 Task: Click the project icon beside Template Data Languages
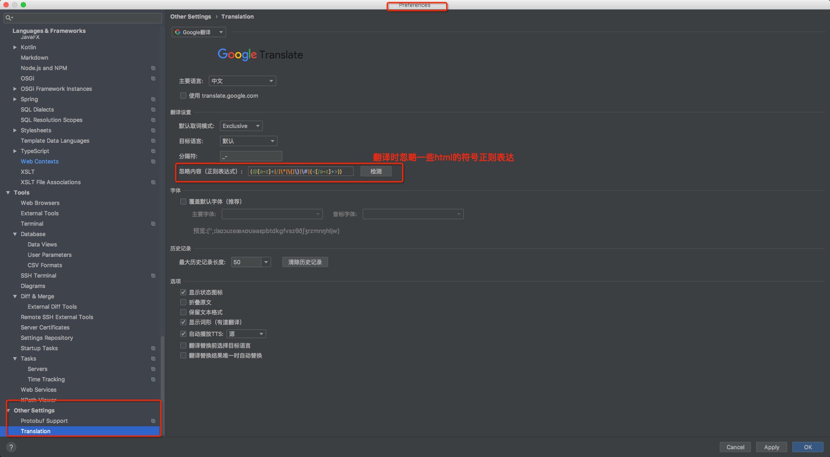(x=153, y=141)
